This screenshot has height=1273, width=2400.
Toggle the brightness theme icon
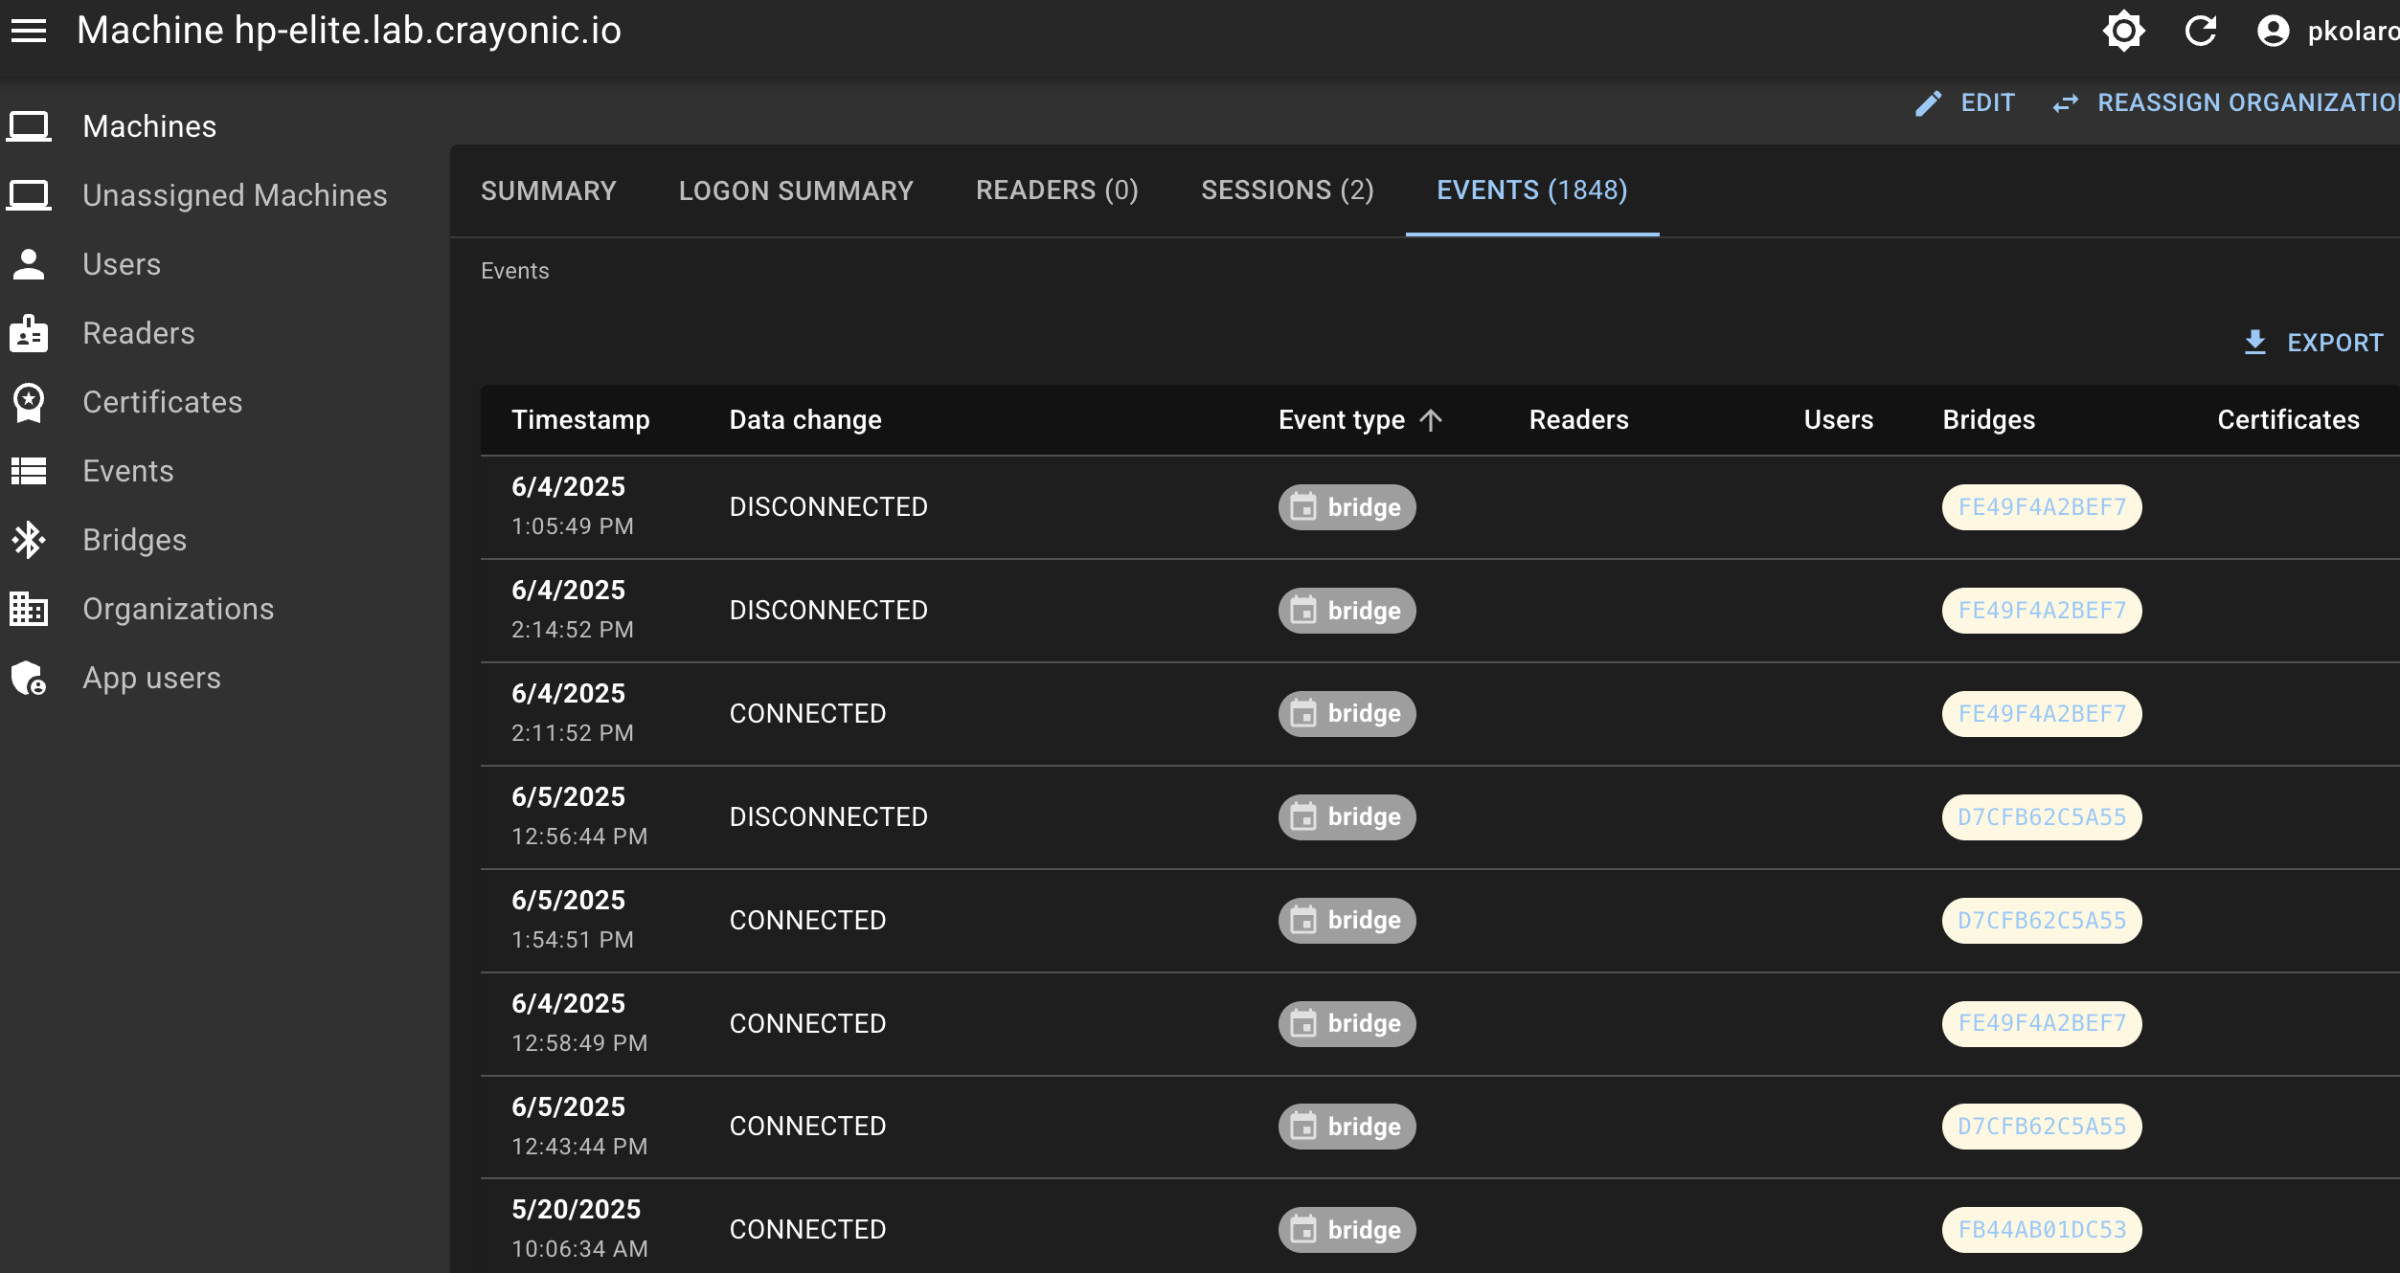pyautogui.click(x=2123, y=32)
